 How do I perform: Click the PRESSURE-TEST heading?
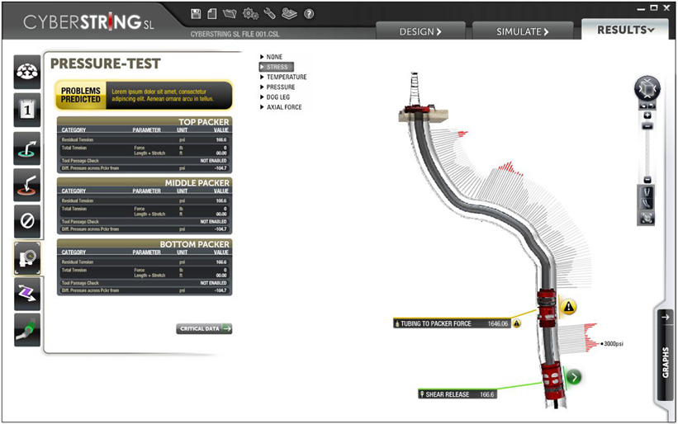click(x=106, y=64)
